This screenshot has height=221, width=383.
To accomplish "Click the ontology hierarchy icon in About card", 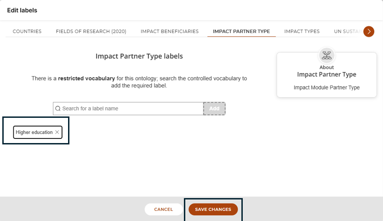I will pyautogui.click(x=326, y=55).
